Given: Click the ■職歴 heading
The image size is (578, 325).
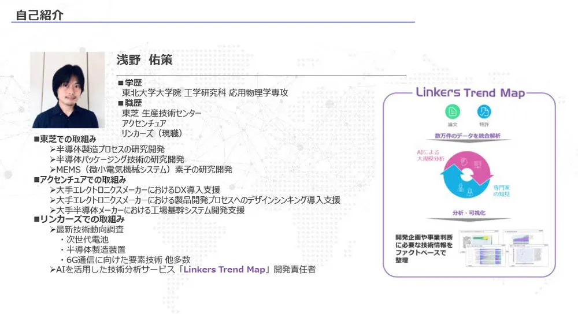Looking at the screenshot, I should 129,103.
